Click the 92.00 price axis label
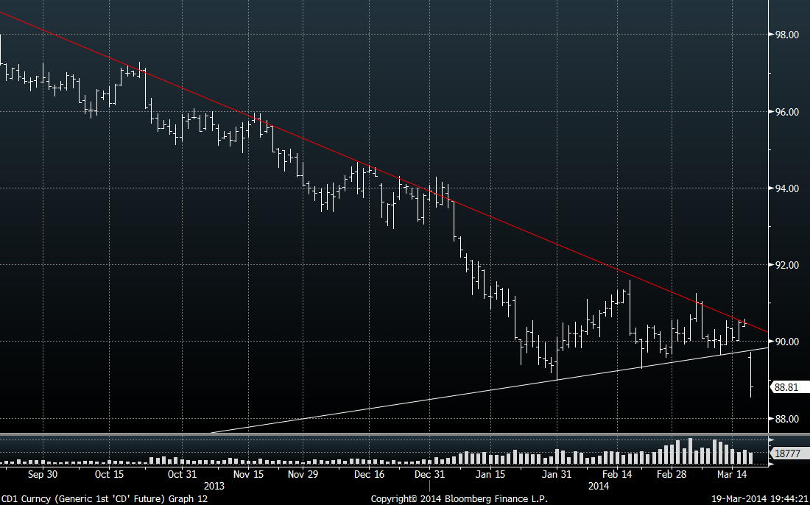810x505 pixels. (x=787, y=265)
